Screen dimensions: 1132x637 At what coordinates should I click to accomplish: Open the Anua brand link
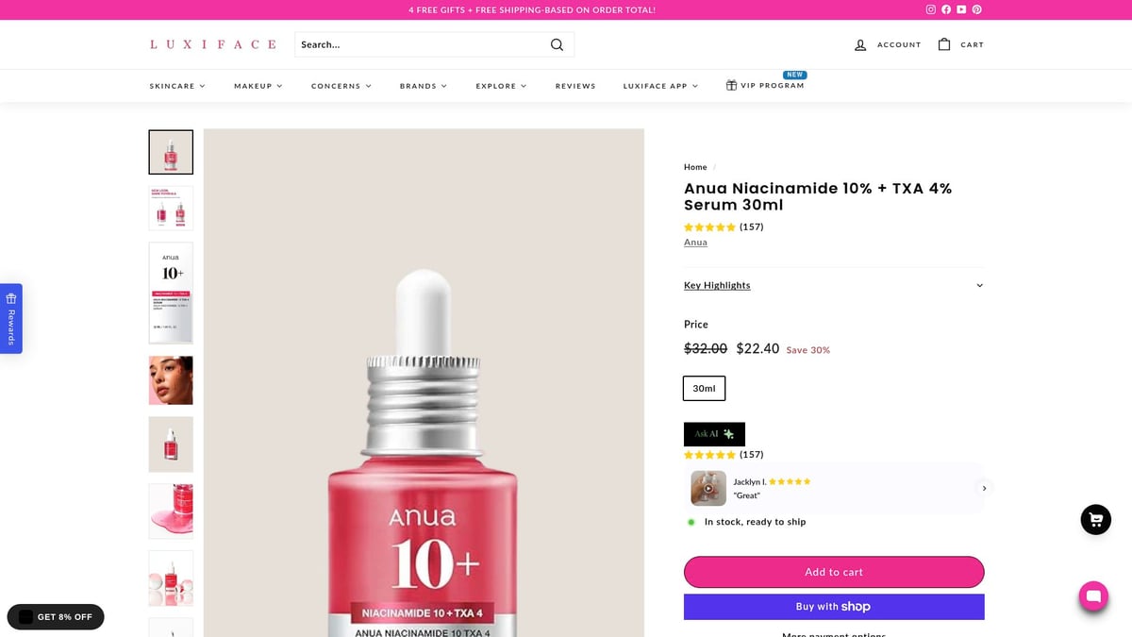tap(695, 242)
